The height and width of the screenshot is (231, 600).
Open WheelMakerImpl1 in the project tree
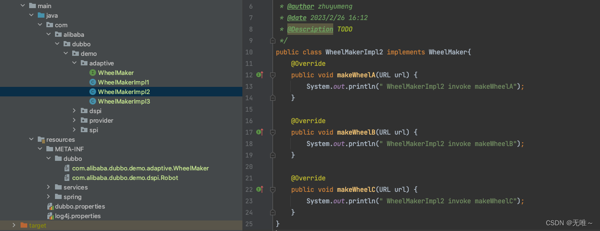point(123,82)
